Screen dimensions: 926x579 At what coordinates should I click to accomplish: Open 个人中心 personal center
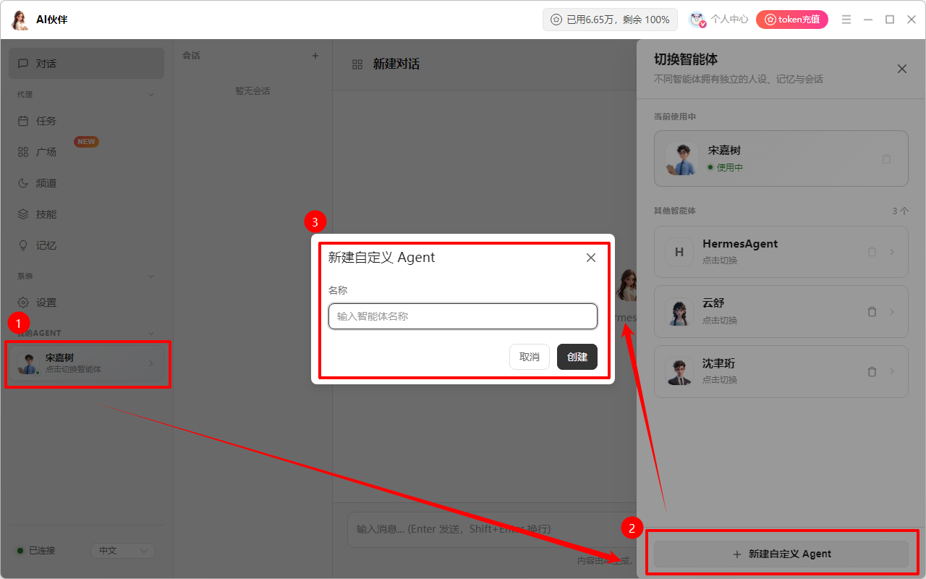point(718,20)
